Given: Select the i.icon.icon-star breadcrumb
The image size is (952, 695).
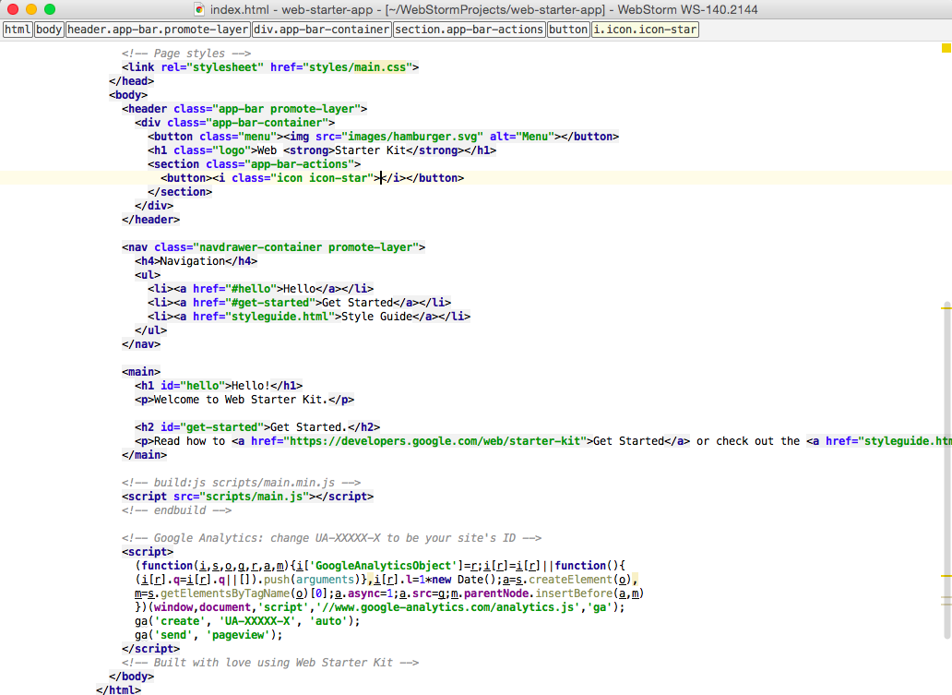Looking at the screenshot, I should tap(646, 30).
